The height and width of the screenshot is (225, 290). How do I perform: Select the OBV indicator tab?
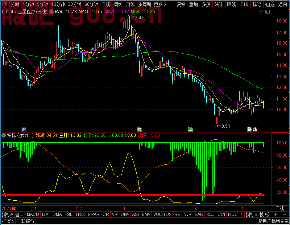(x=125, y=214)
